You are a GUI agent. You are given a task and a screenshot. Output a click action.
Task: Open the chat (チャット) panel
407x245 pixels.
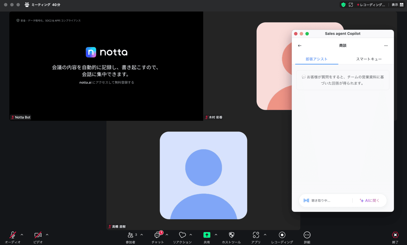point(157,235)
